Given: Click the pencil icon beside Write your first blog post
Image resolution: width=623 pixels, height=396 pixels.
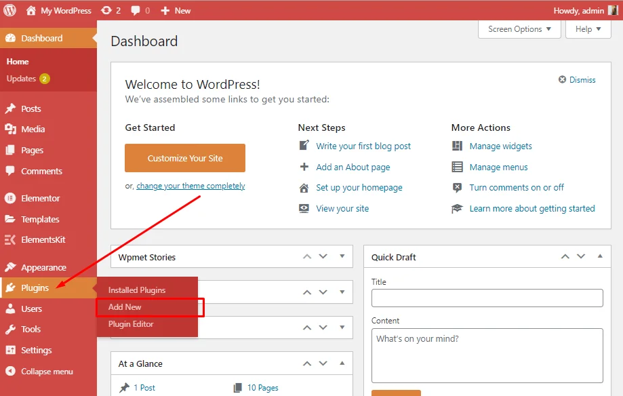Looking at the screenshot, I should [304, 145].
